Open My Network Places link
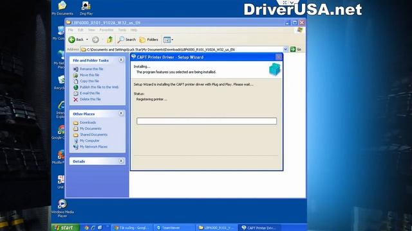The image size is (412, 231). click(93, 146)
